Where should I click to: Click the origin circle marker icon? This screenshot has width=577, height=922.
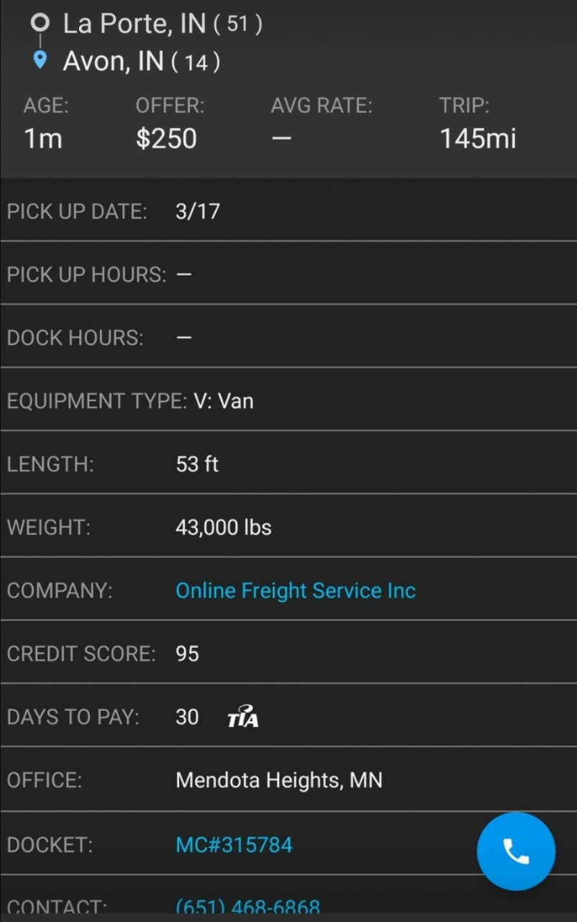click(40, 23)
